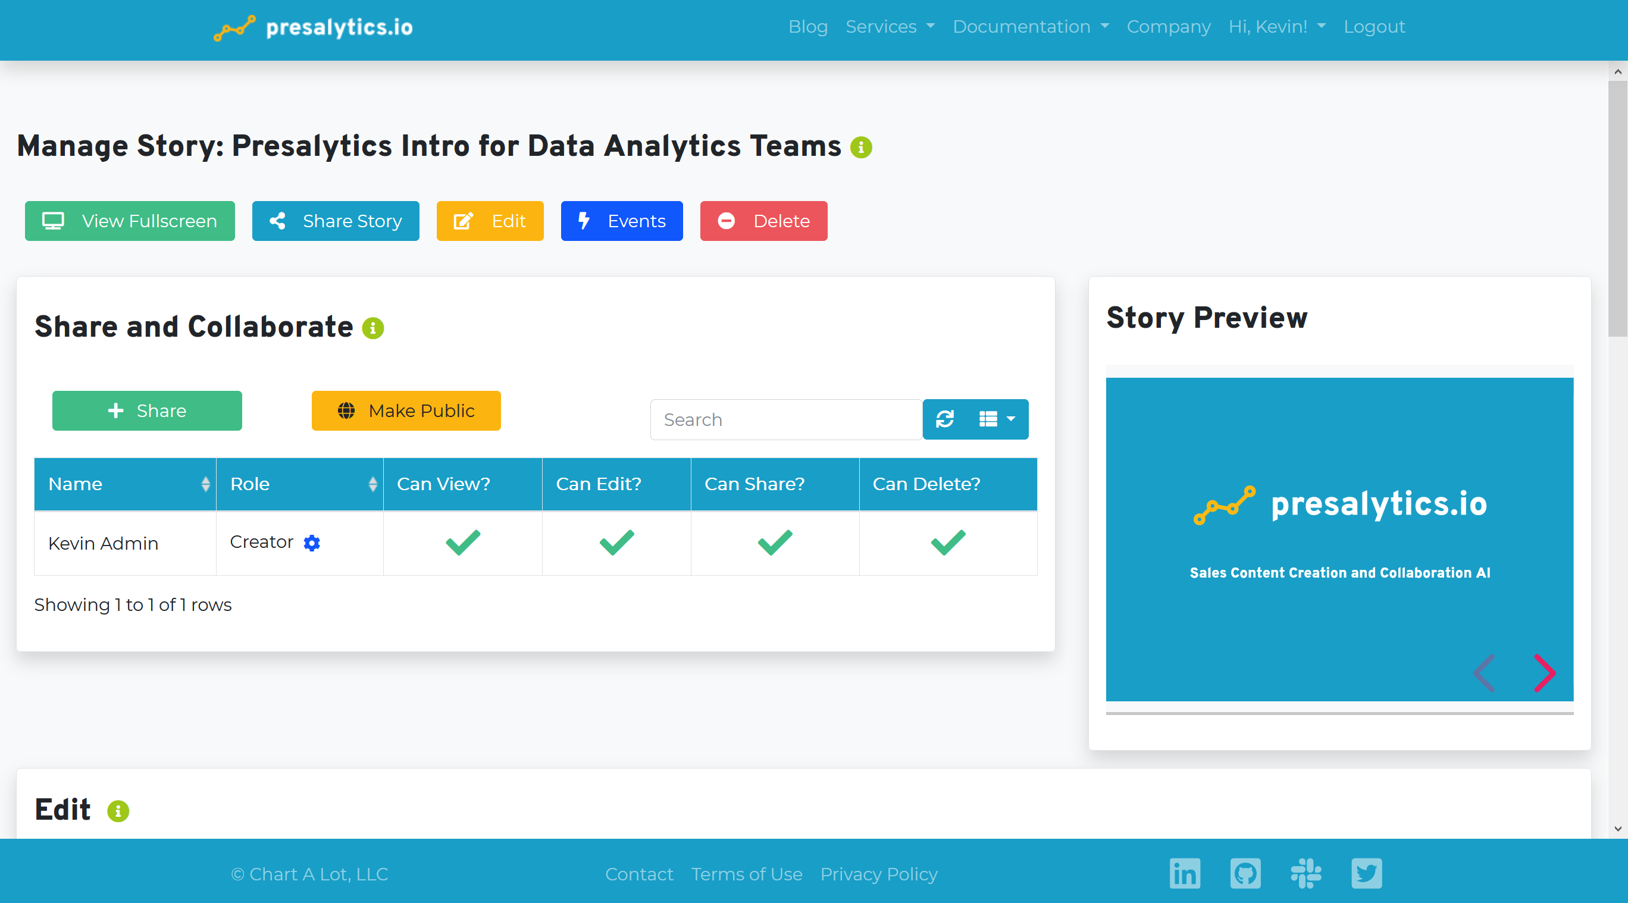Click the info icon next to Share and Collaborate
The width and height of the screenshot is (1628, 903).
click(x=373, y=328)
